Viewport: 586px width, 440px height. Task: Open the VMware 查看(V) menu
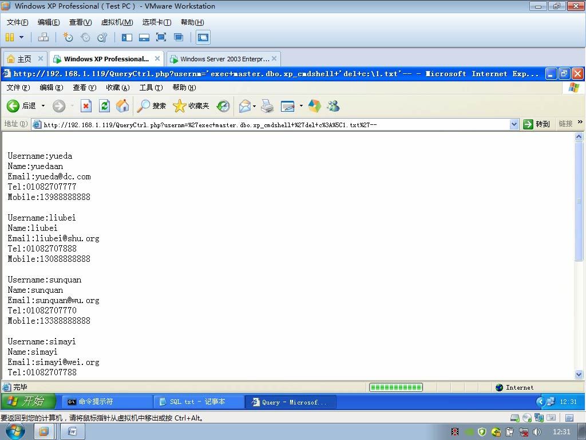click(x=80, y=22)
